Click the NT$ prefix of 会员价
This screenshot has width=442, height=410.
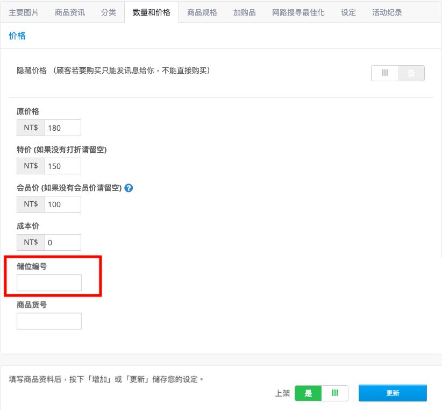(31, 204)
